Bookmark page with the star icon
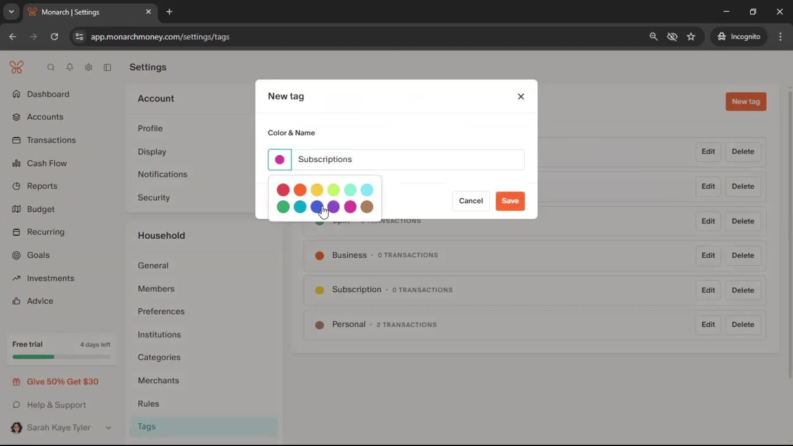 coord(691,37)
